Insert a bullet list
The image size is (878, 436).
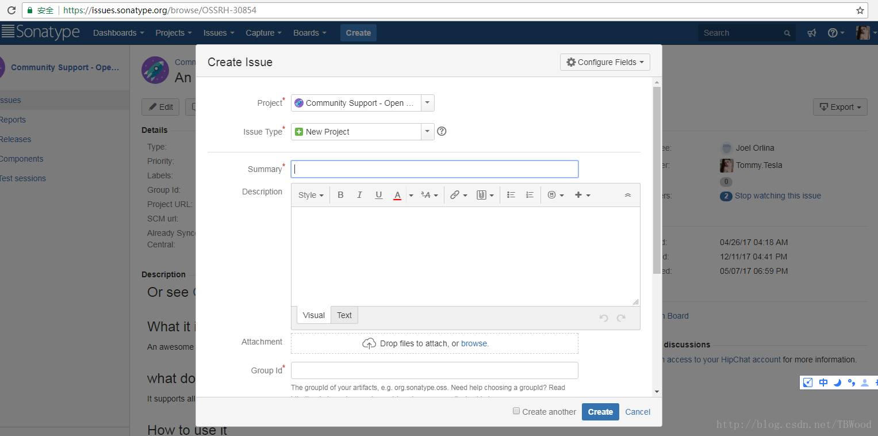click(511, 195)
